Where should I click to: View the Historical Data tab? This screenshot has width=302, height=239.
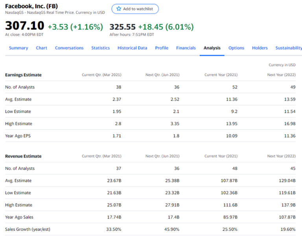click(x=132, y=48)
